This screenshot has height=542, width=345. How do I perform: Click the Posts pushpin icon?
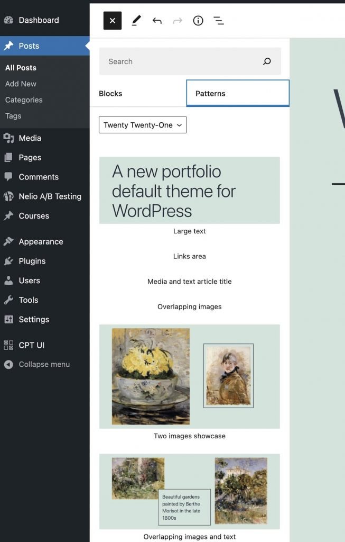8,46
